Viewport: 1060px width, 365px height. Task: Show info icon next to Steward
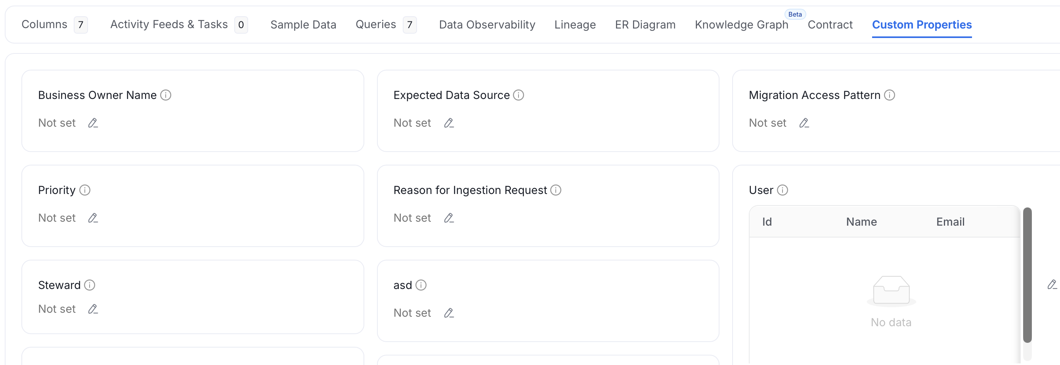[x=90, y=285]
